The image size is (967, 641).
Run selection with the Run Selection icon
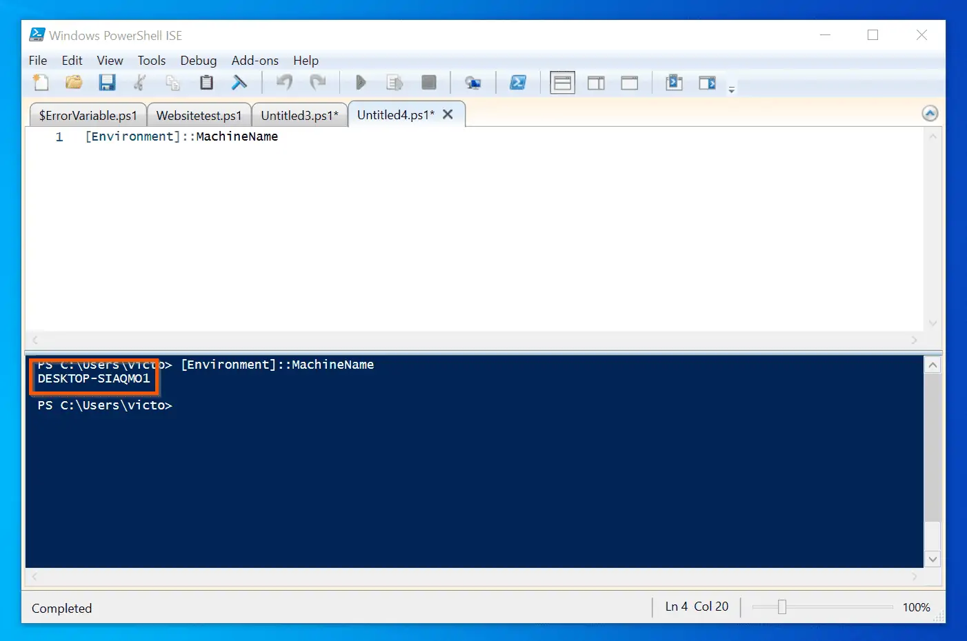[x=395, y=83]
